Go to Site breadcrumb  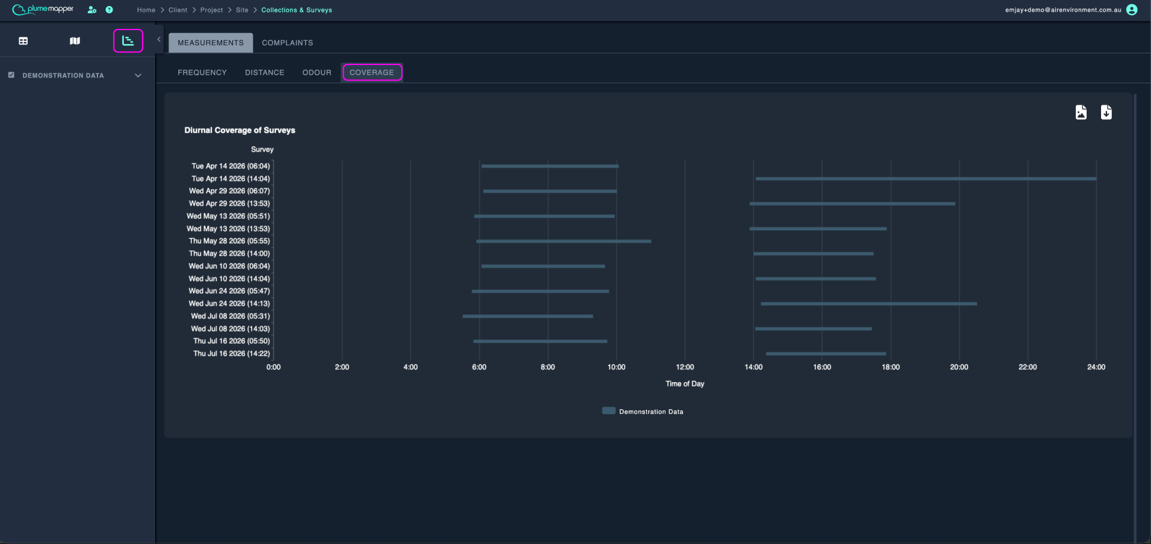pos(242,10)
